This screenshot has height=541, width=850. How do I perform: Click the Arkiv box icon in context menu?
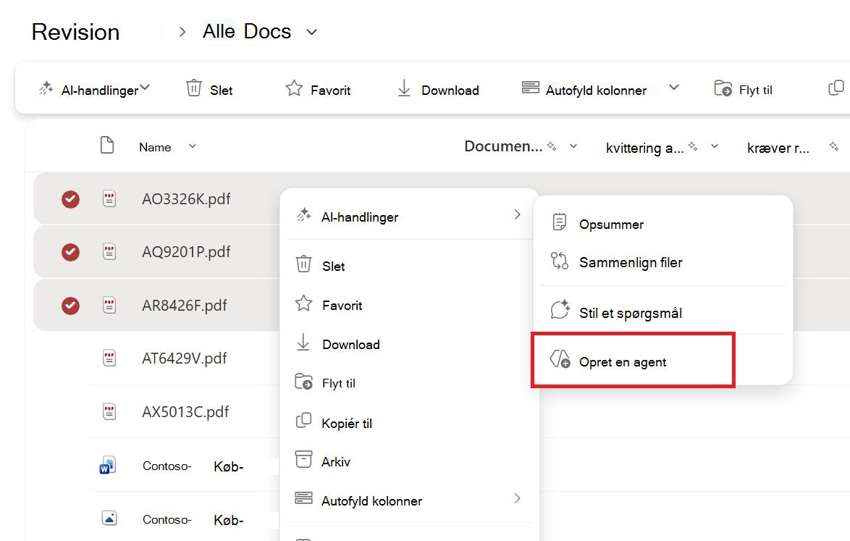coord(303,459)
